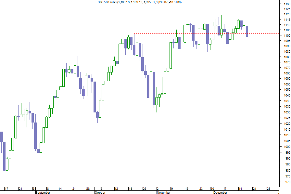Select the 1085 price axis label
Image resolution: width=291 pixels, height=194 pixels.
[x=287, y=51]
